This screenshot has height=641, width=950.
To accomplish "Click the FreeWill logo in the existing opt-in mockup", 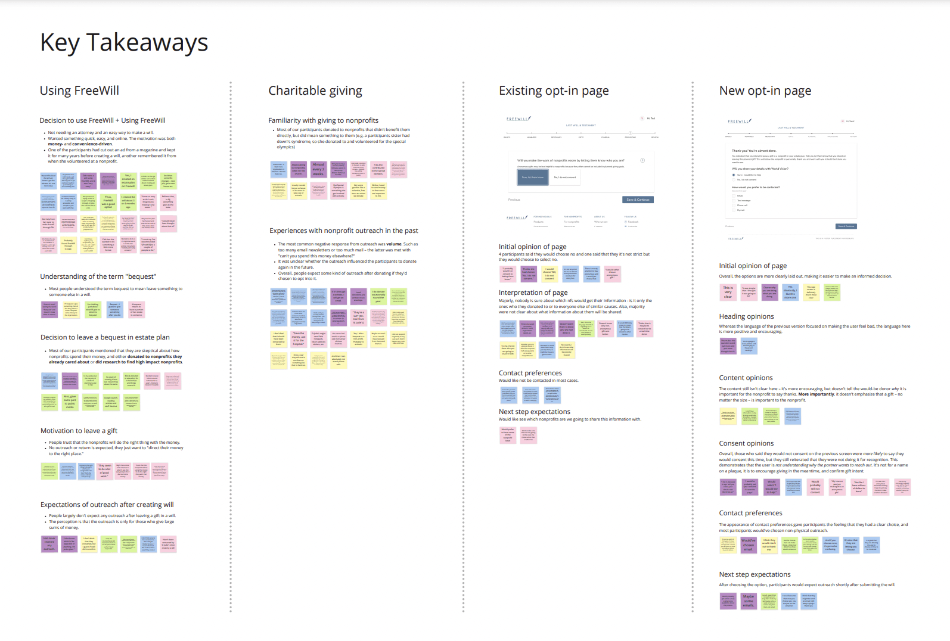I will 518,119.
